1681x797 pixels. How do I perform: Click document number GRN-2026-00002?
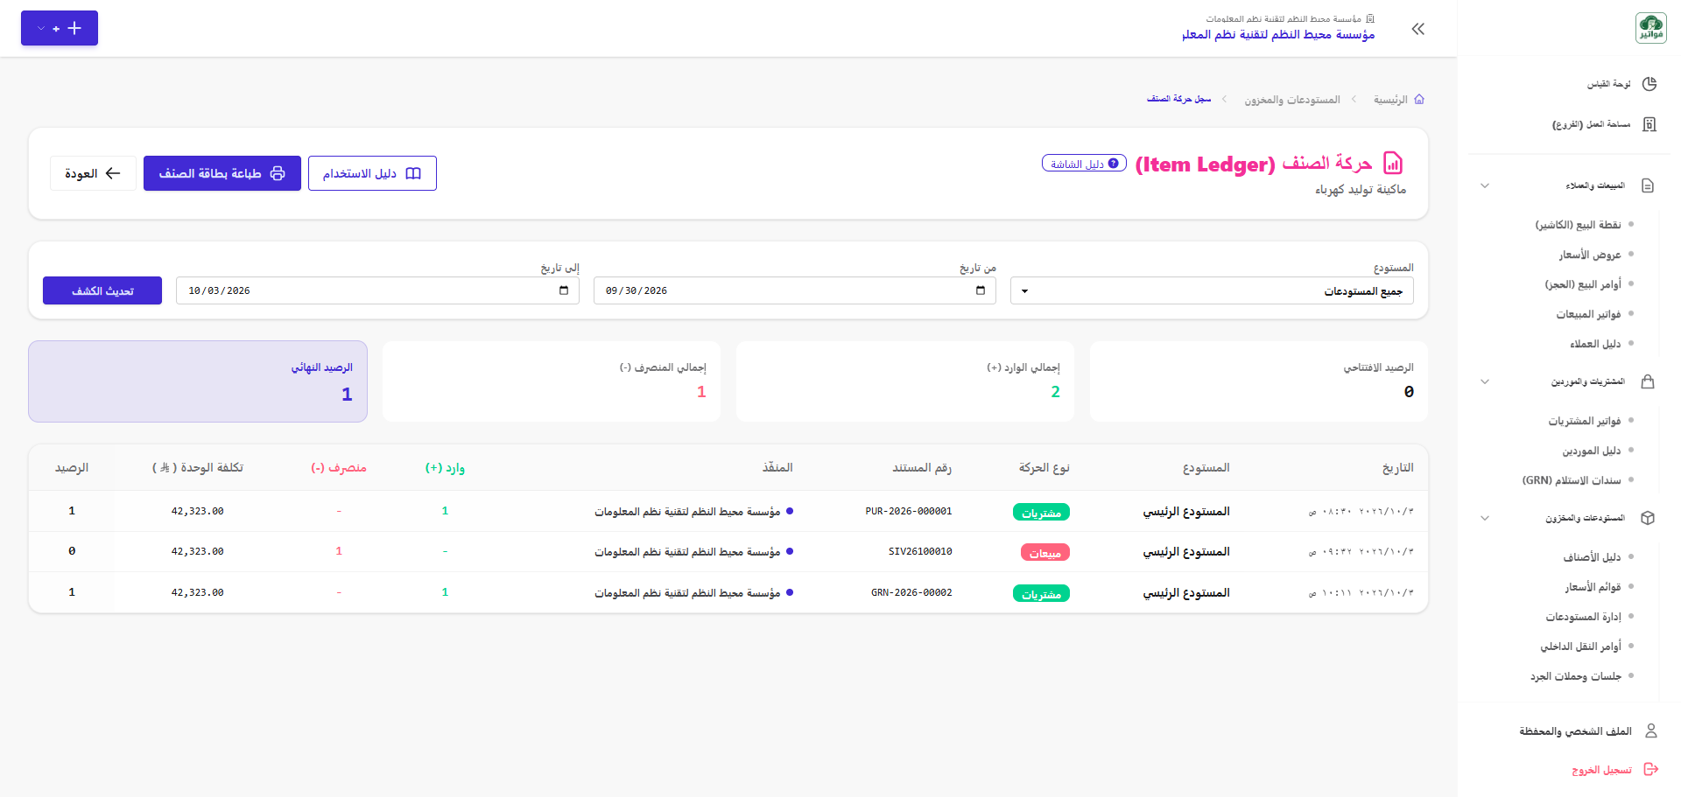coord(911,592)
